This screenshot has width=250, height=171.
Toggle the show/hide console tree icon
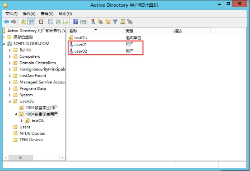pos(31,22)
